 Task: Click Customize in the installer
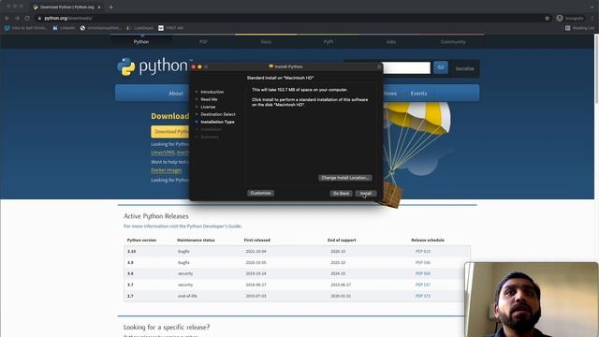[260, 193]
